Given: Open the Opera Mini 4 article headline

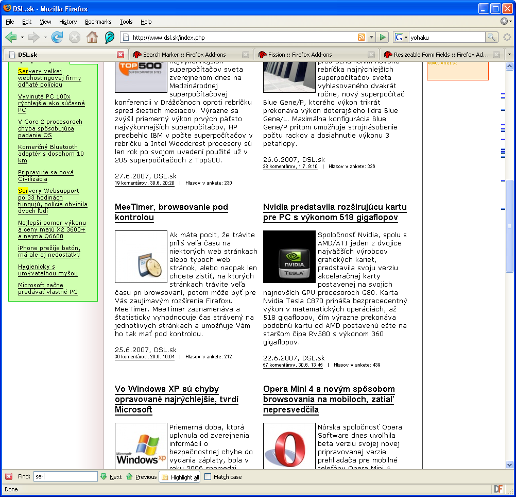Looking at the screenshot, I should click(329, 399).
